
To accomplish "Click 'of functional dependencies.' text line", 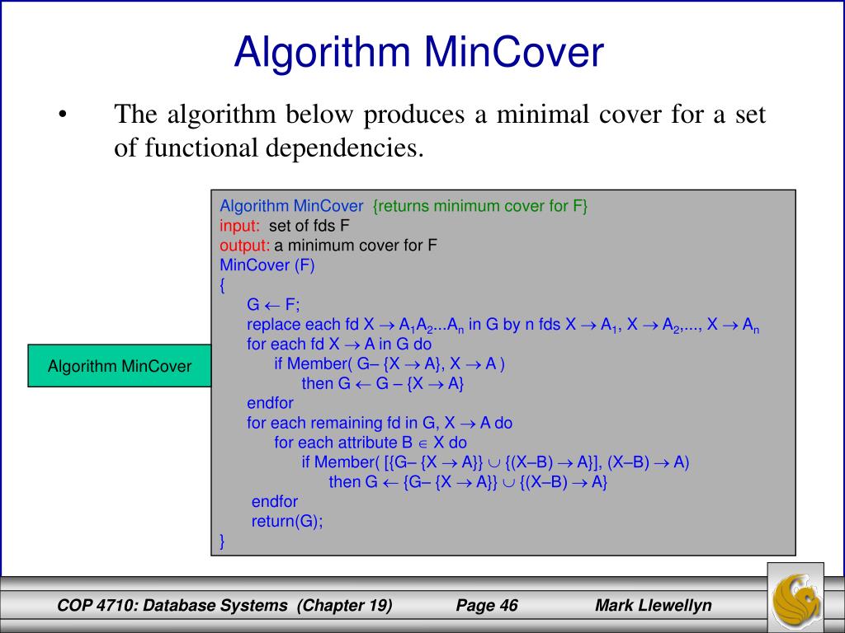I will pos(269,148).
